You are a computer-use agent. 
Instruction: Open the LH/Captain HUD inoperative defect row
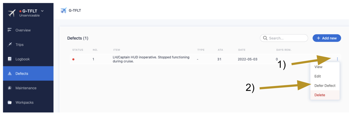pyautogui.click(x=151, y=59)
